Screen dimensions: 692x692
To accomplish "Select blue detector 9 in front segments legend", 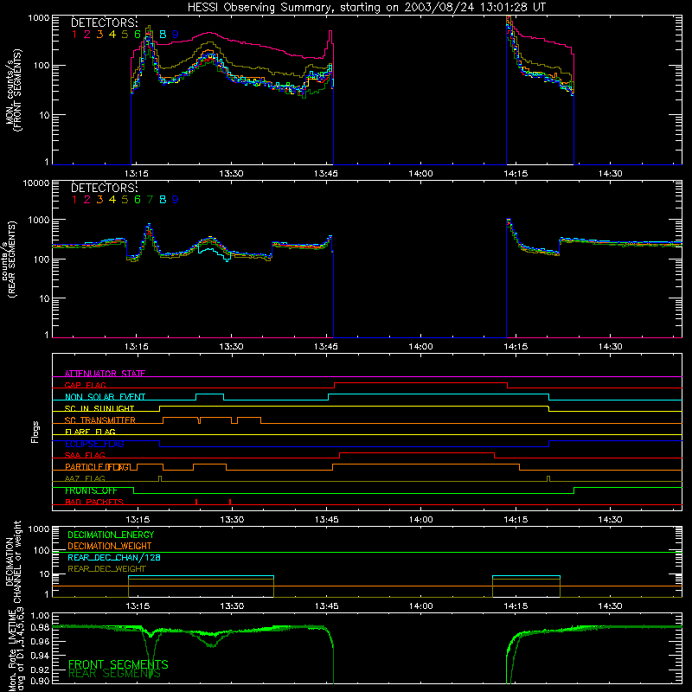I will [x=176, y=35].
